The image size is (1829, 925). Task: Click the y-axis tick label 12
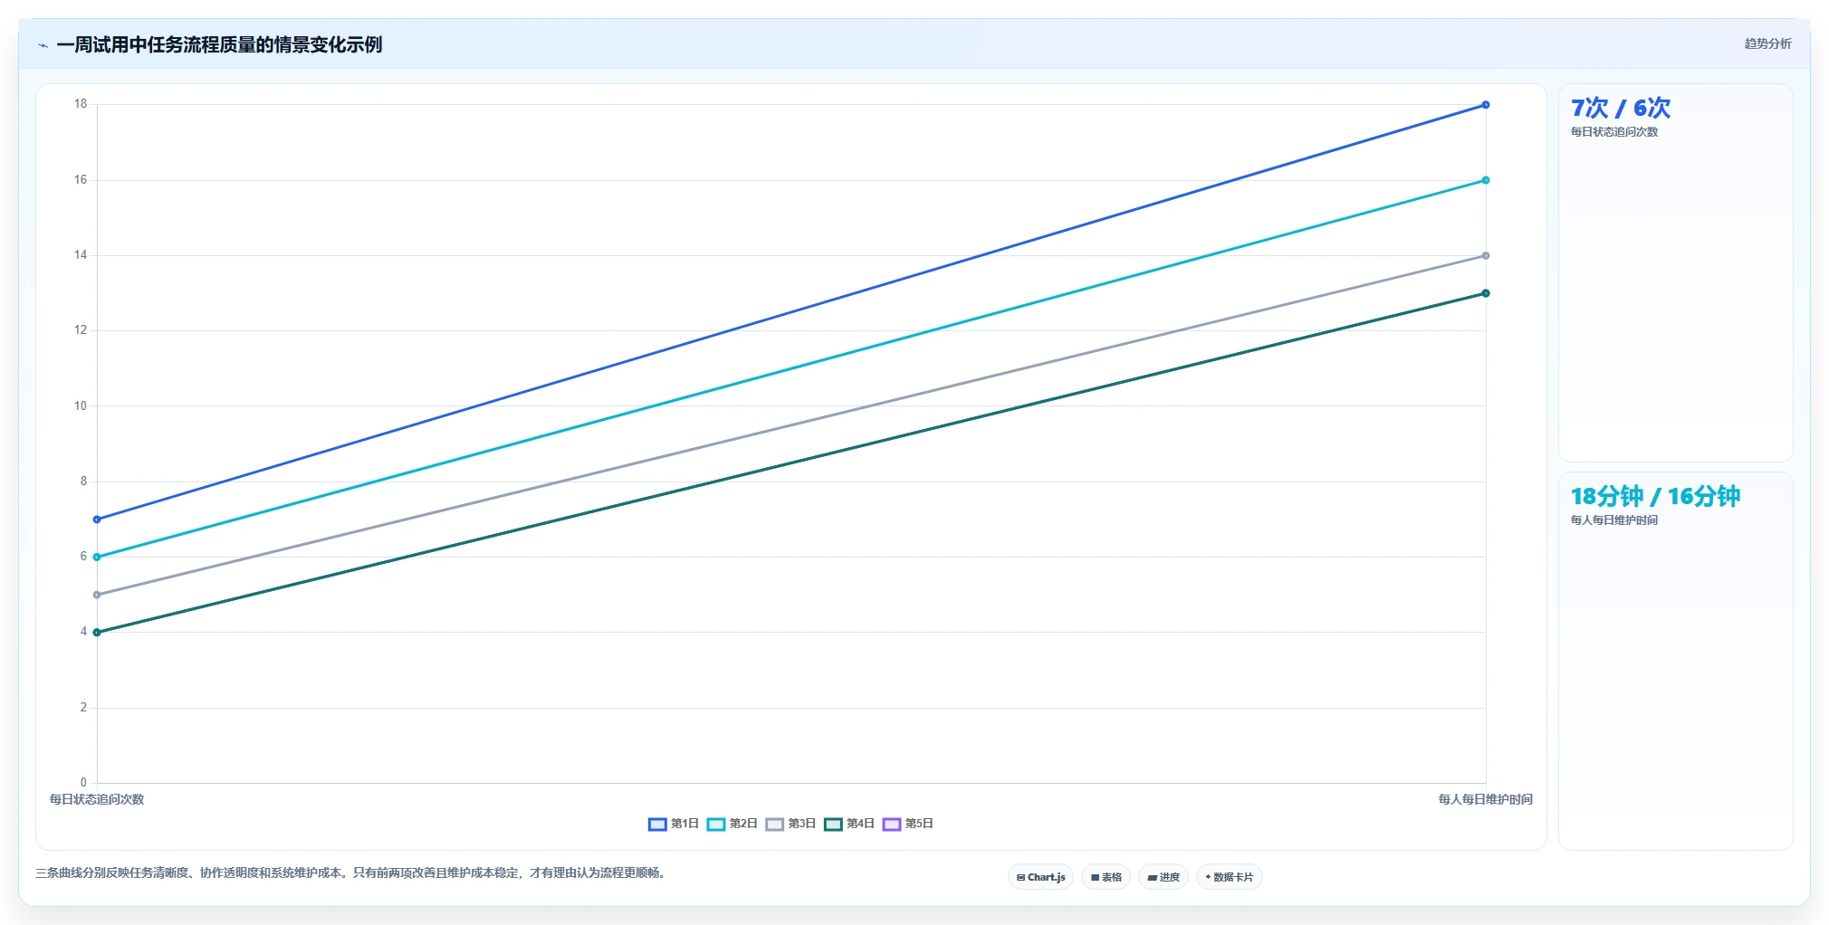pos(81,330)
